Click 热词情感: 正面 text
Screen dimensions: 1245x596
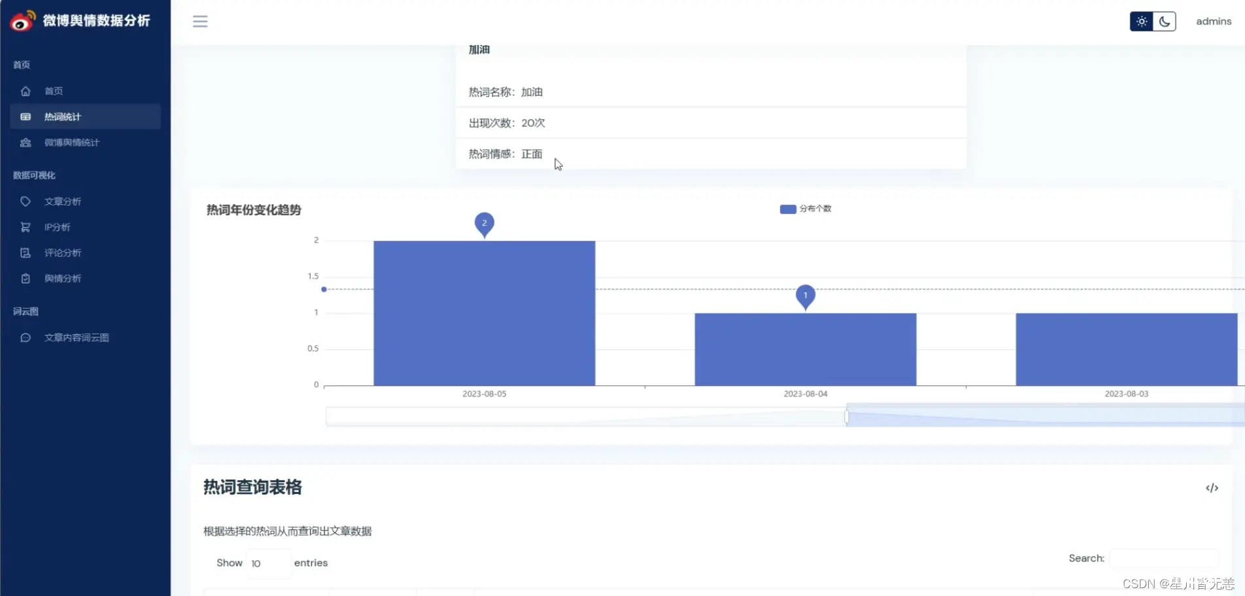(x=505, y=154)
